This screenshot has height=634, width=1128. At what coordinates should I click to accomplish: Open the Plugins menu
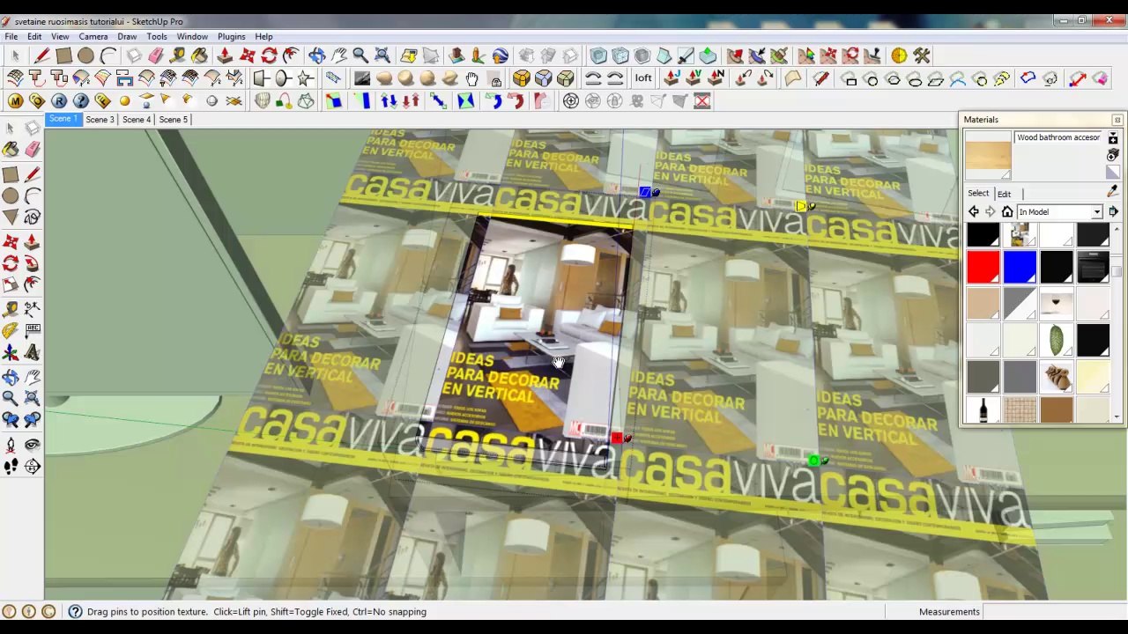(x=232, y=37)
